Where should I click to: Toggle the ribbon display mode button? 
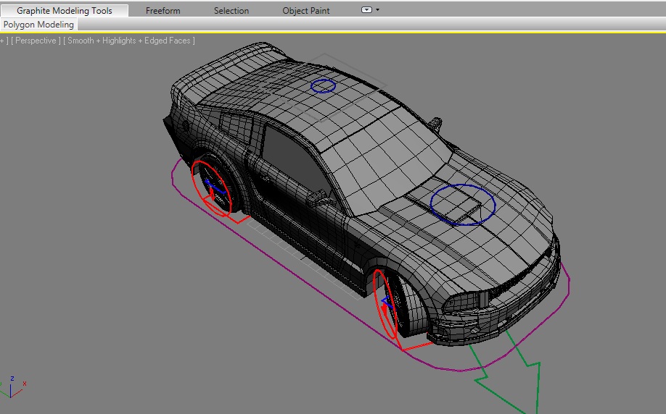tap(366, 9)
